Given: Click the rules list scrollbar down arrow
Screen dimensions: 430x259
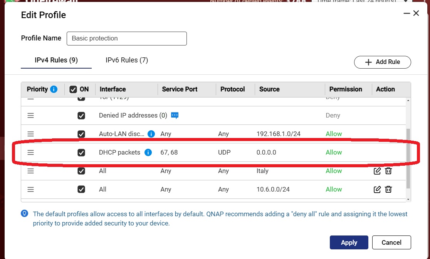Looking at the screenshot, I should coord(408,199).
